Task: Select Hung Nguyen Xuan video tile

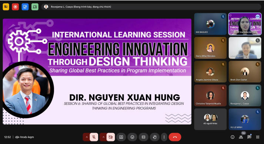Action: point(245,48)
